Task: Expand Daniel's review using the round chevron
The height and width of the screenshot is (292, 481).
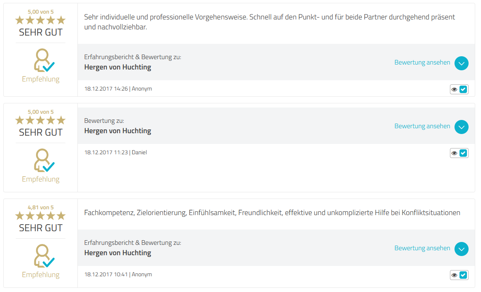Action: (x=461, y=127)
